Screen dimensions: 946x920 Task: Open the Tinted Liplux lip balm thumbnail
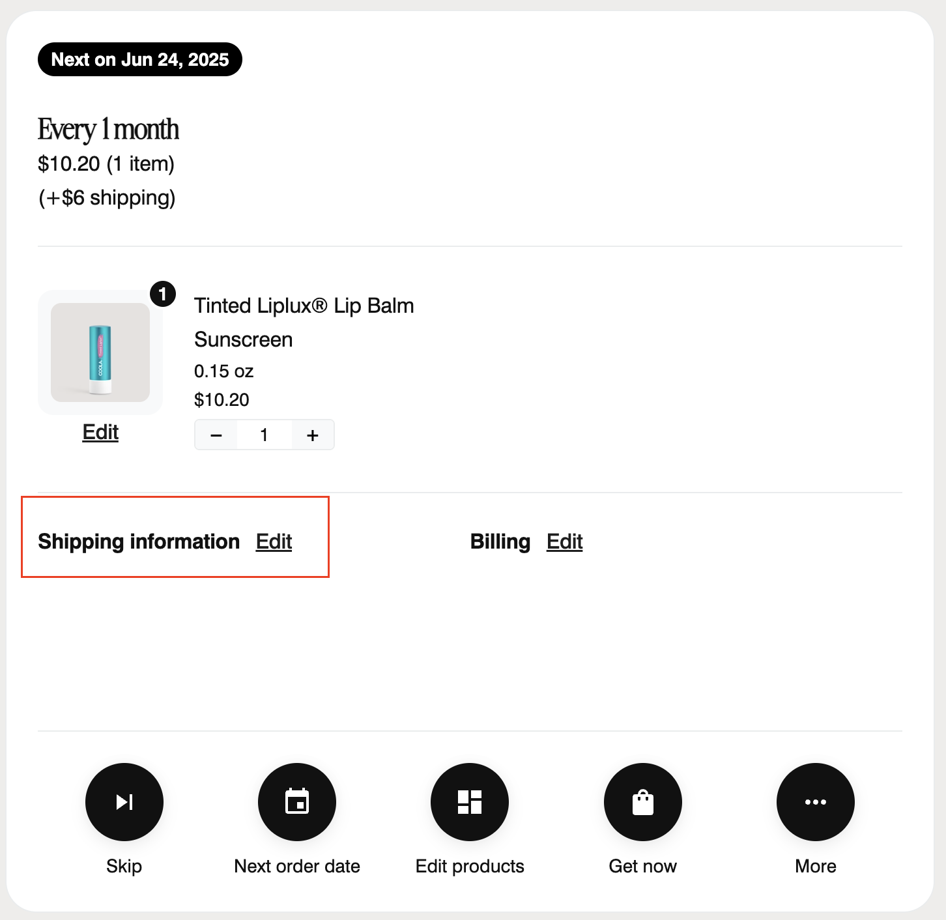pos(100,352)
